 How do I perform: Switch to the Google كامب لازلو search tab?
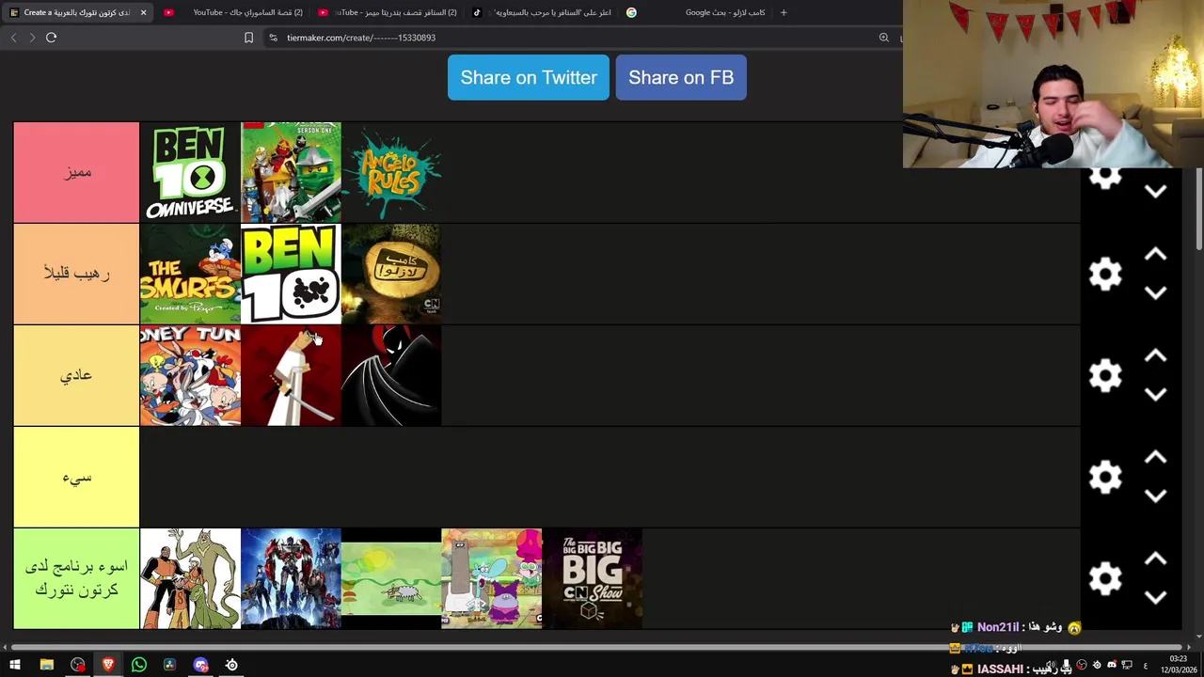[696, 12]
